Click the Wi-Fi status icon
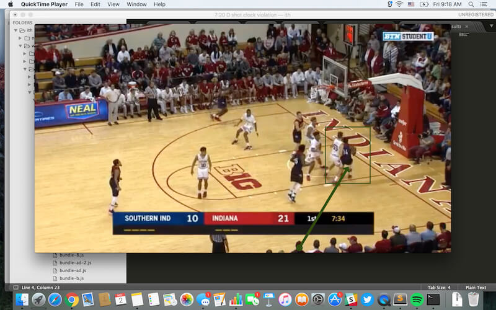Viewport: 496px width, 310px height. (399, 4)
